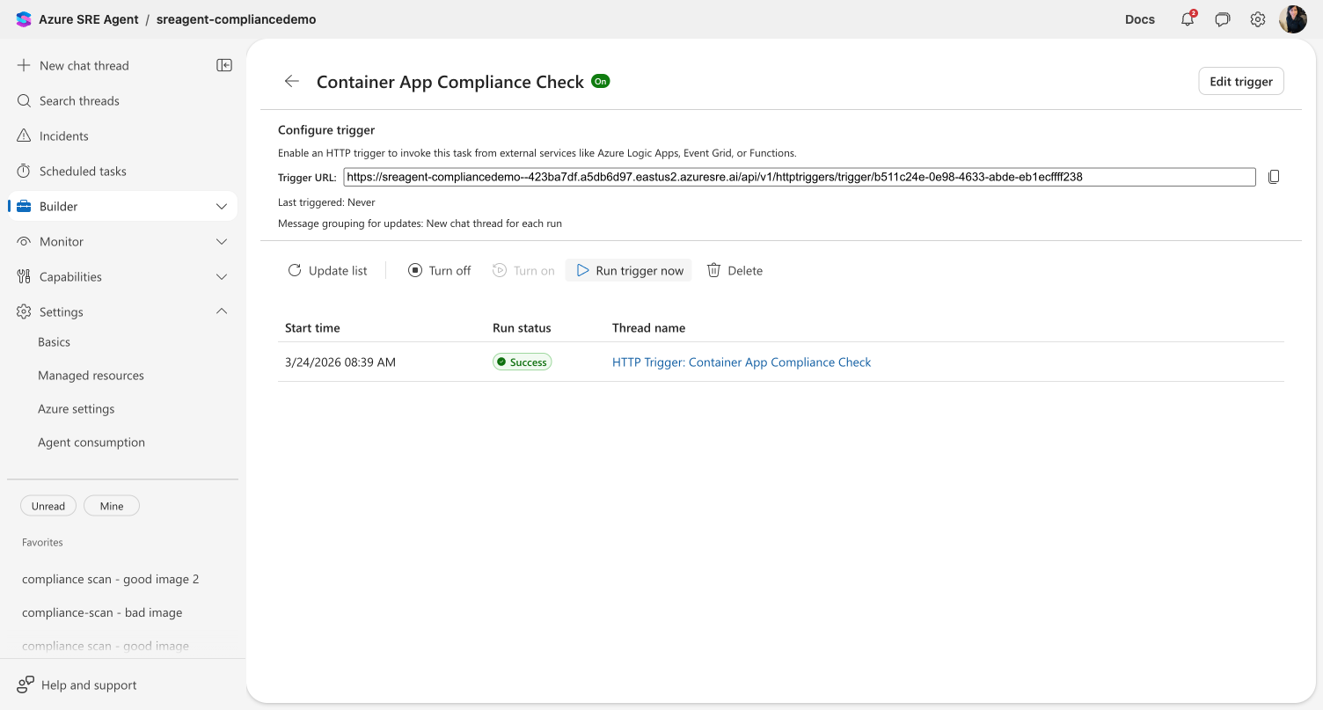Expand the Monitor section chevron
This screenshot has height=710, width=1323.
pos(222,241)
